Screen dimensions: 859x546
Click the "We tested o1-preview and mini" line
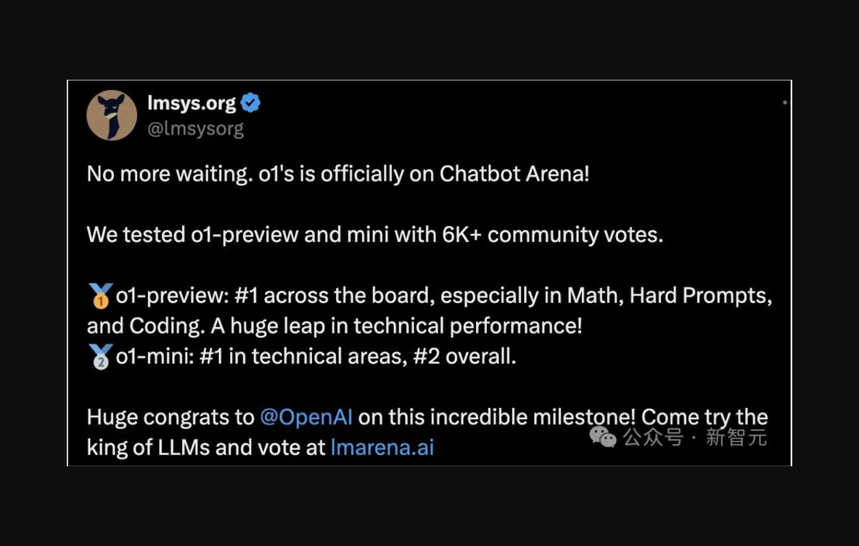click(374, 235)
